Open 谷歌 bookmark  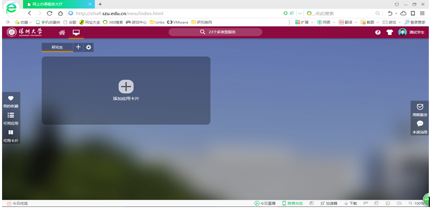[70, 22]
